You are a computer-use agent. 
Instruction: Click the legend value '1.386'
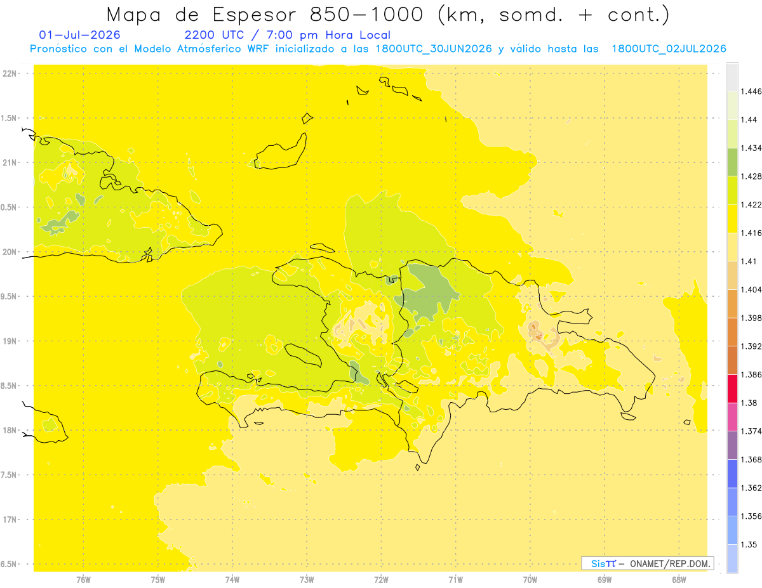(x=752, y=375)
